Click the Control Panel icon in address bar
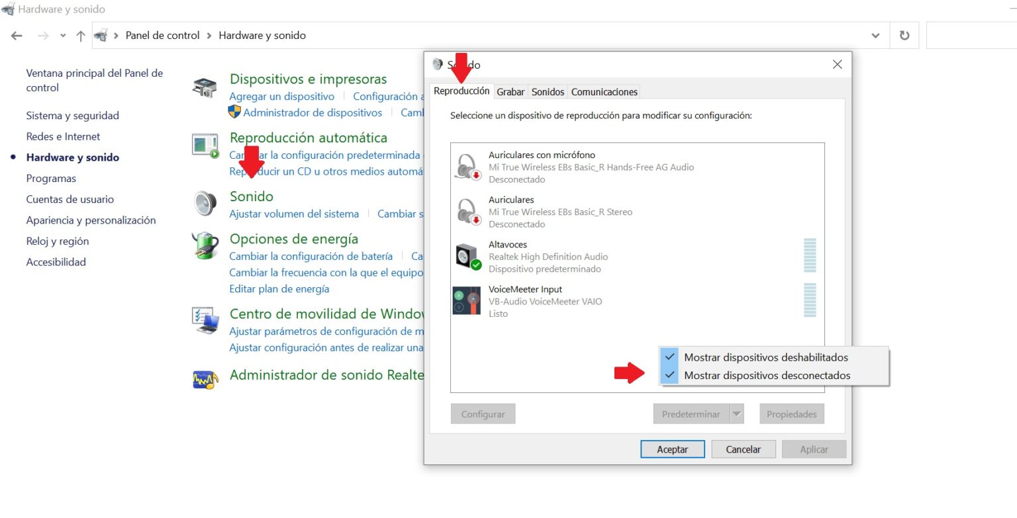 [x=101, y=36]
